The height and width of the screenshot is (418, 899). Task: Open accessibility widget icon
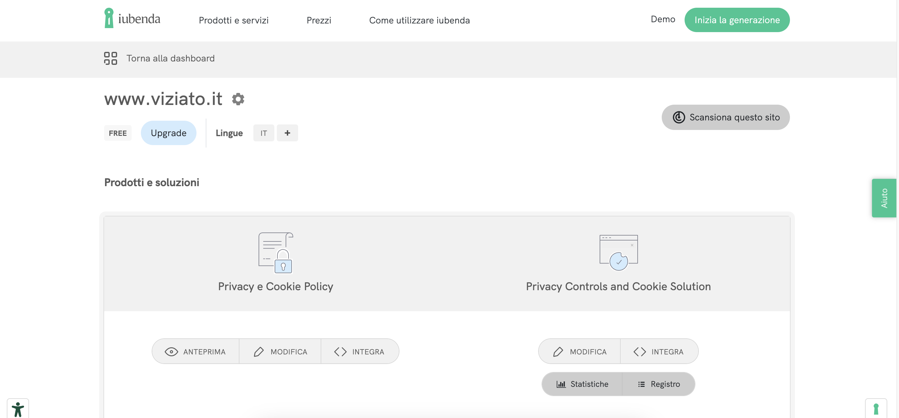[x=18, y=409]
